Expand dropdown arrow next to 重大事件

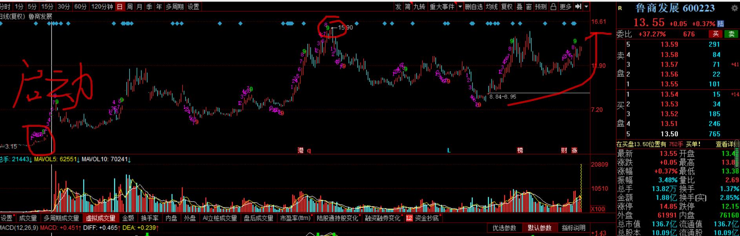[460, 7]
